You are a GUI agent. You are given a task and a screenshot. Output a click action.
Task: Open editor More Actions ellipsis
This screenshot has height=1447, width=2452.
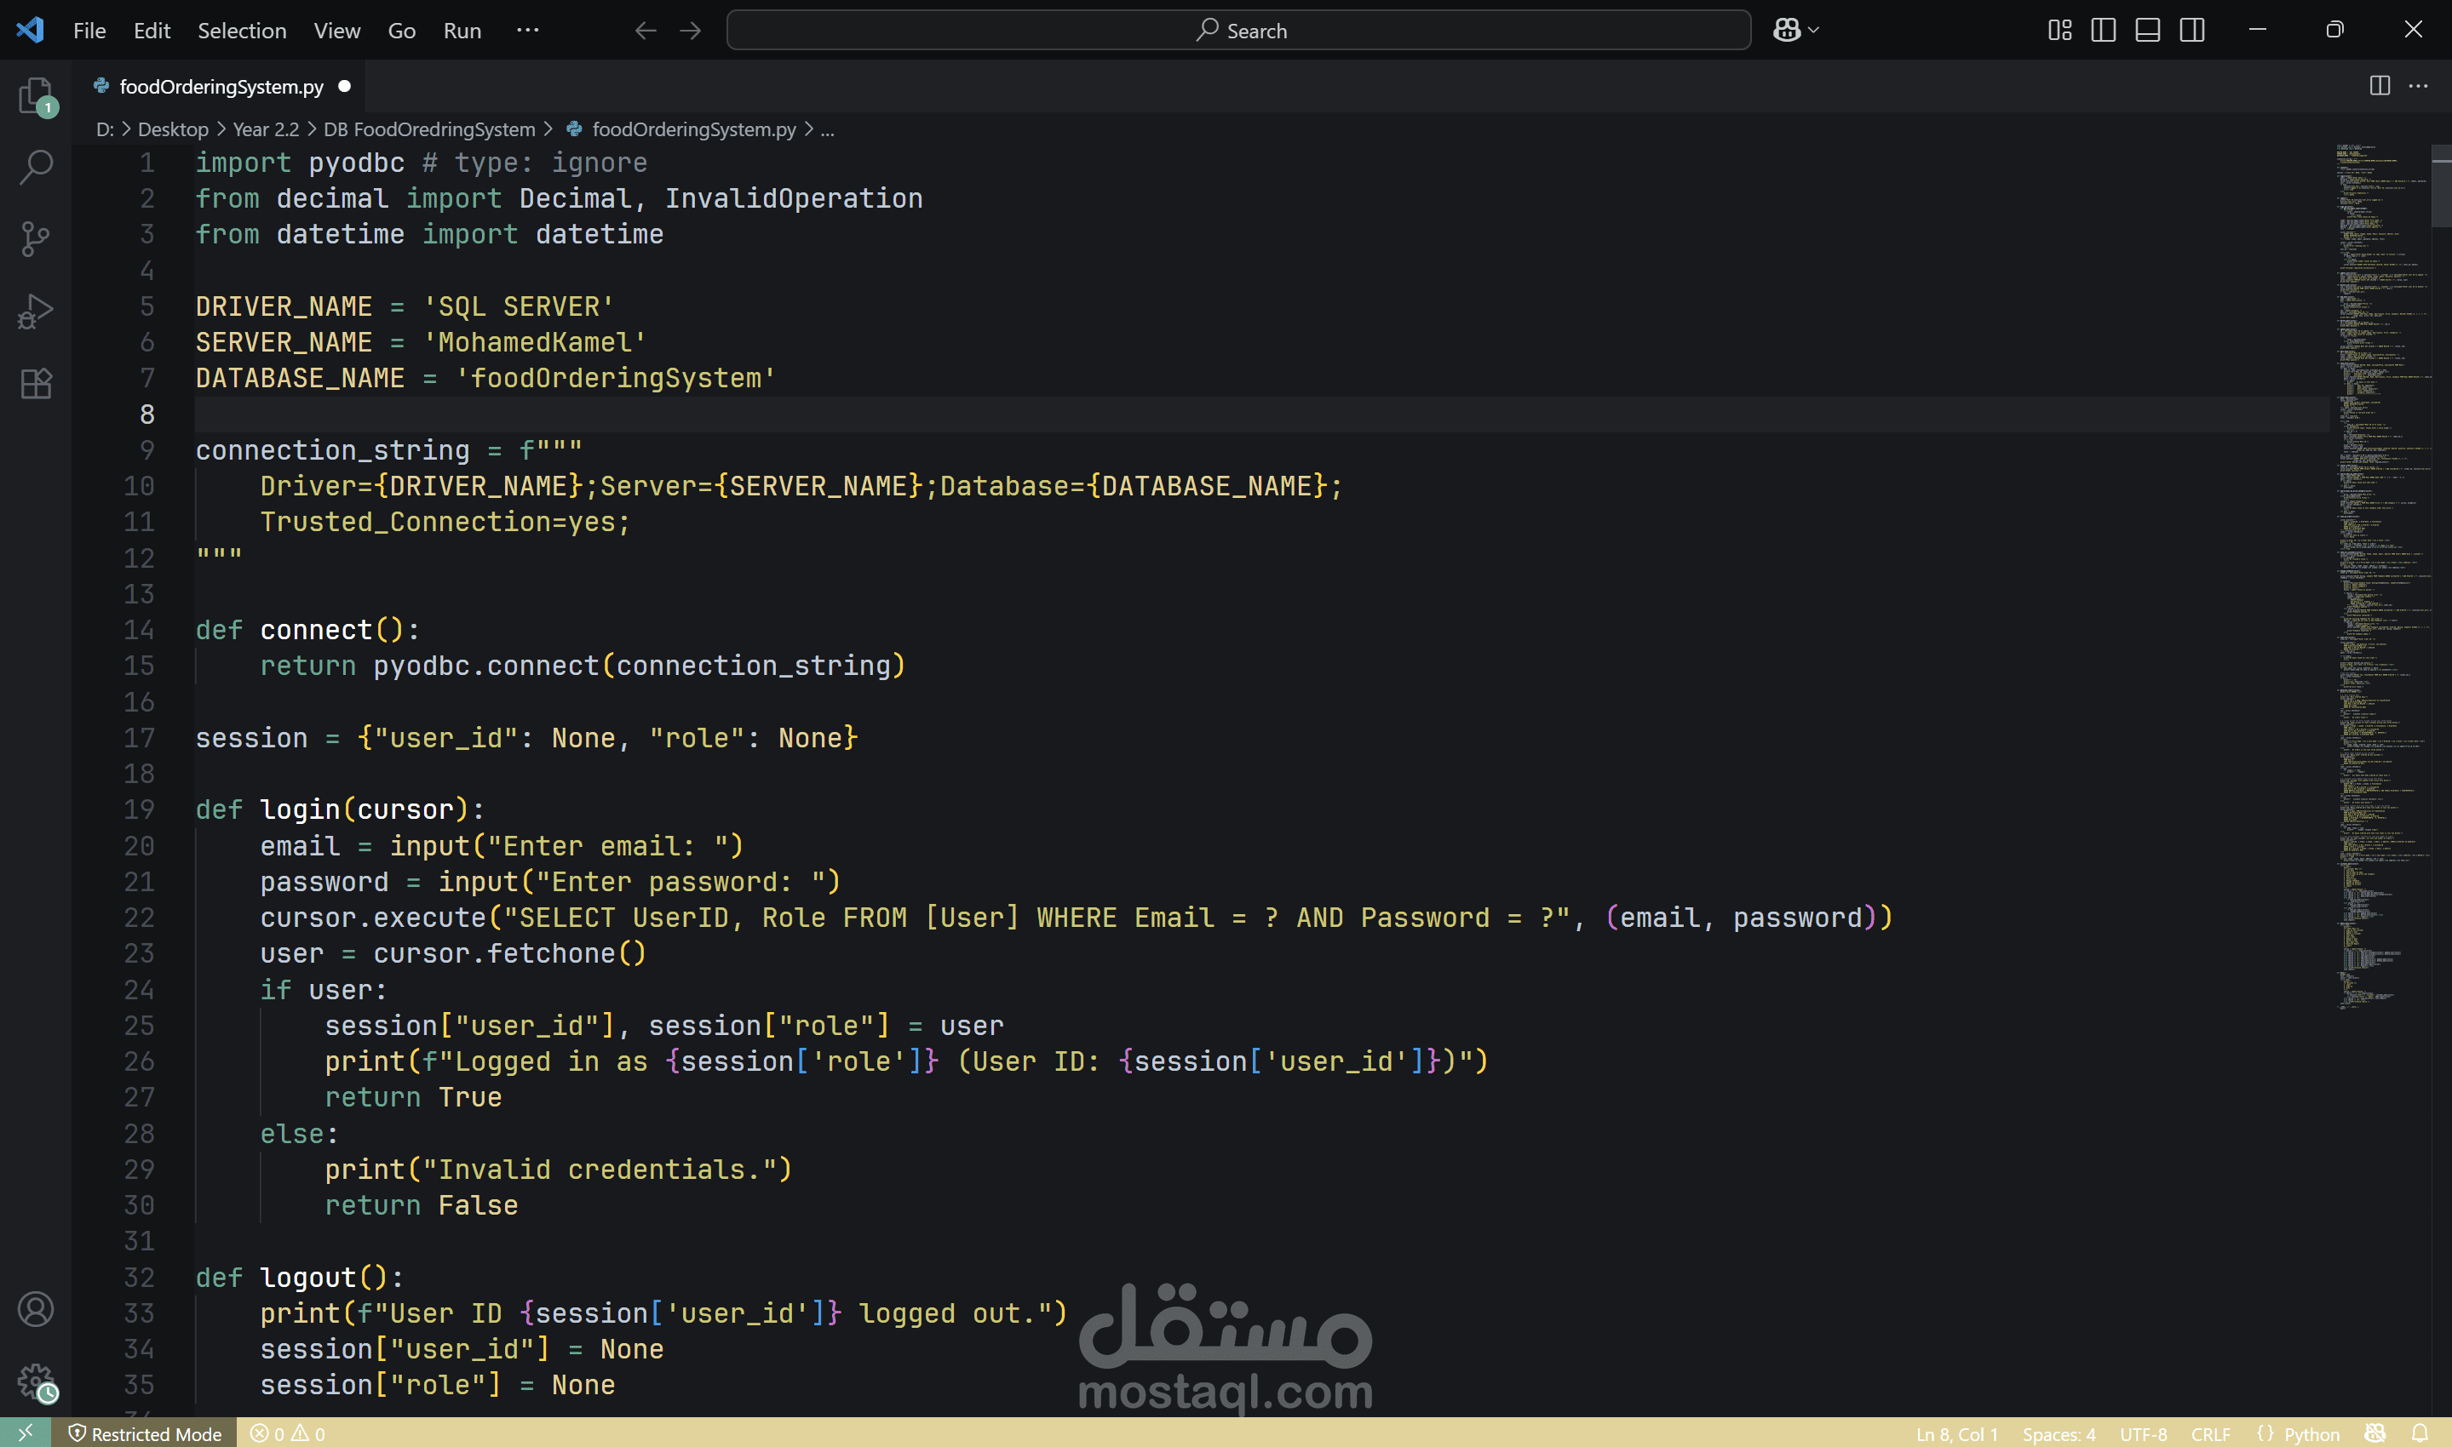(x=2419, y=86)
